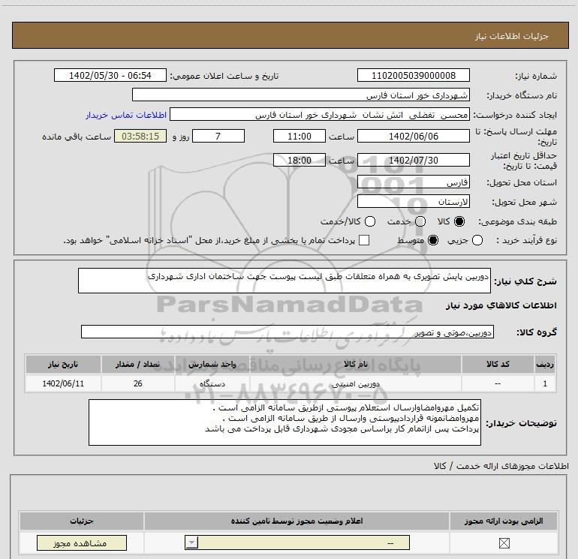Click the need date cell 1402/06/11
The height and width of the screenshot is (559, 578).
(63, 383)
